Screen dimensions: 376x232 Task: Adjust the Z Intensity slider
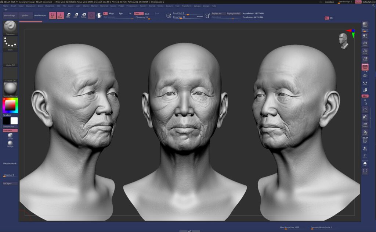coord(142,17)
